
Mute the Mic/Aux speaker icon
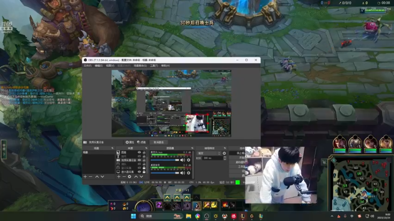(x=183, y=160)
